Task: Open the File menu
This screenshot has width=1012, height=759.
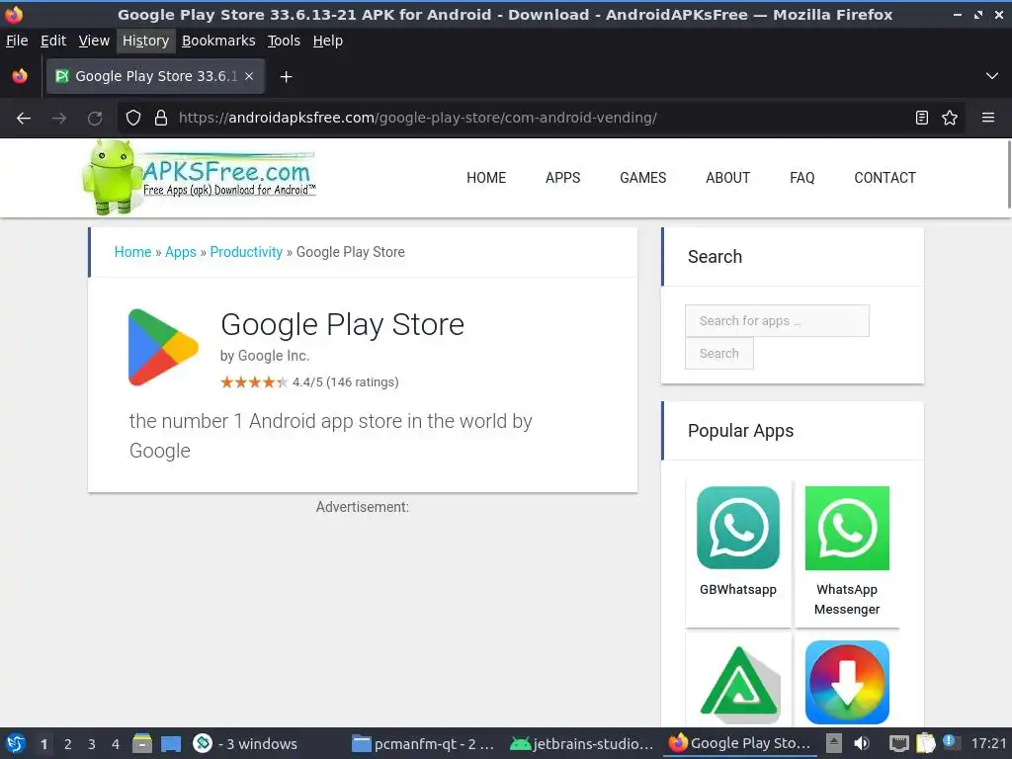Action: coord(17,41)
